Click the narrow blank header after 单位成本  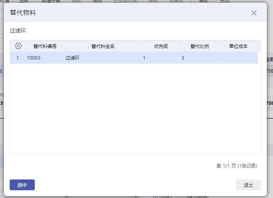coord(259,46)
